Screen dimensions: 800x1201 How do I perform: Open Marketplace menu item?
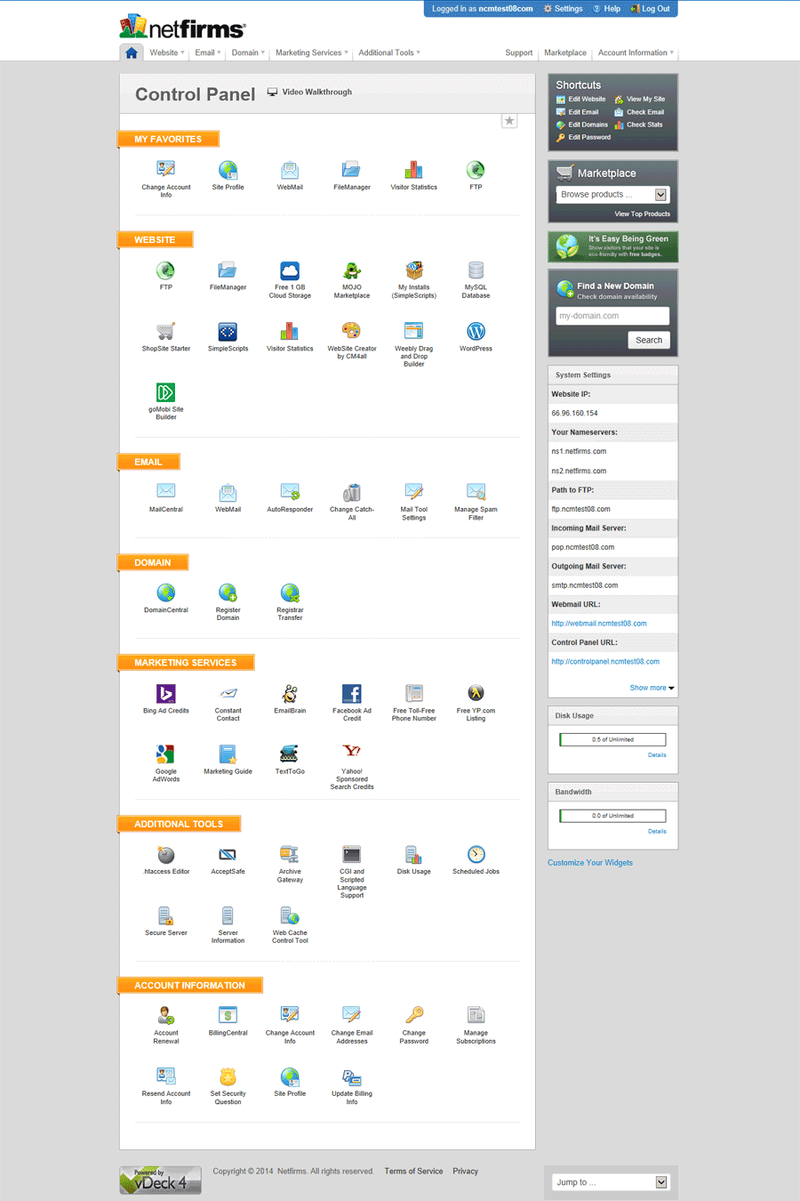click(565, 52)
